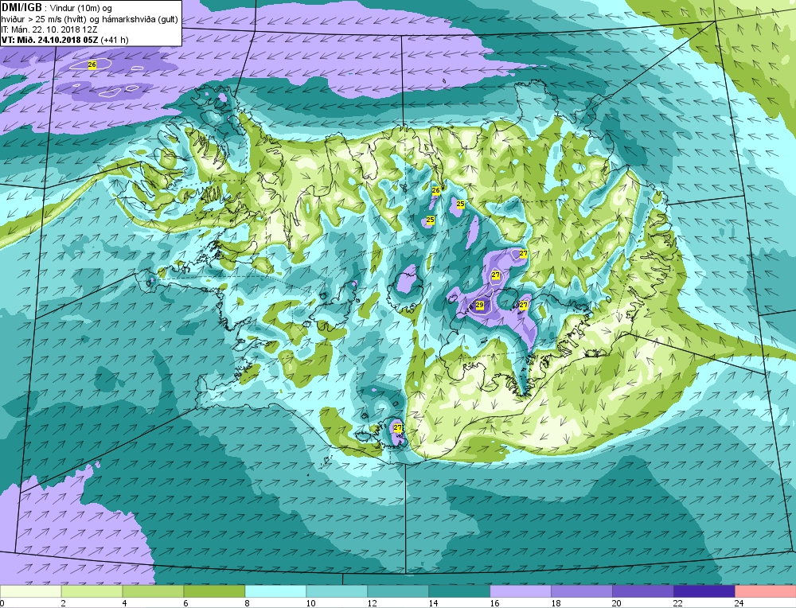Select the olive green 6–8 m/s legend swatch
The width and height of the screenshot is (796, 608).
pos(214,591)
